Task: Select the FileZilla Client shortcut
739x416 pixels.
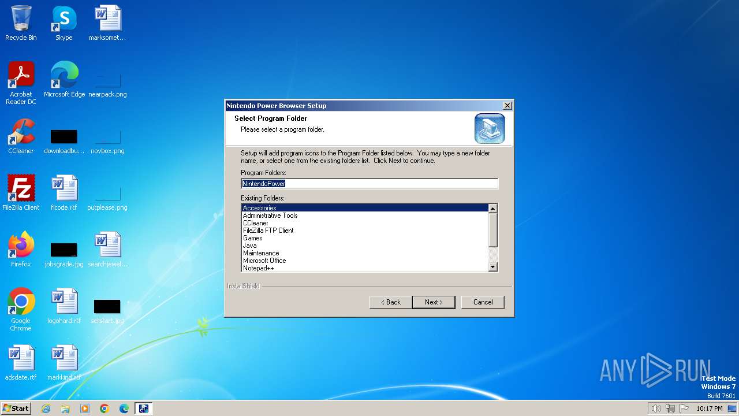Action: pos(21,193)
